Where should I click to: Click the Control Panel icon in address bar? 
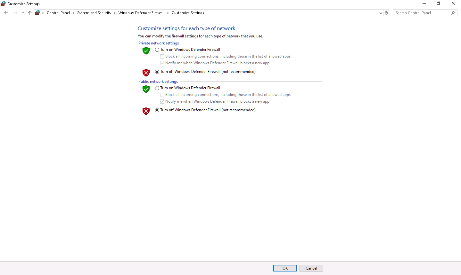(x=37, y=13)
